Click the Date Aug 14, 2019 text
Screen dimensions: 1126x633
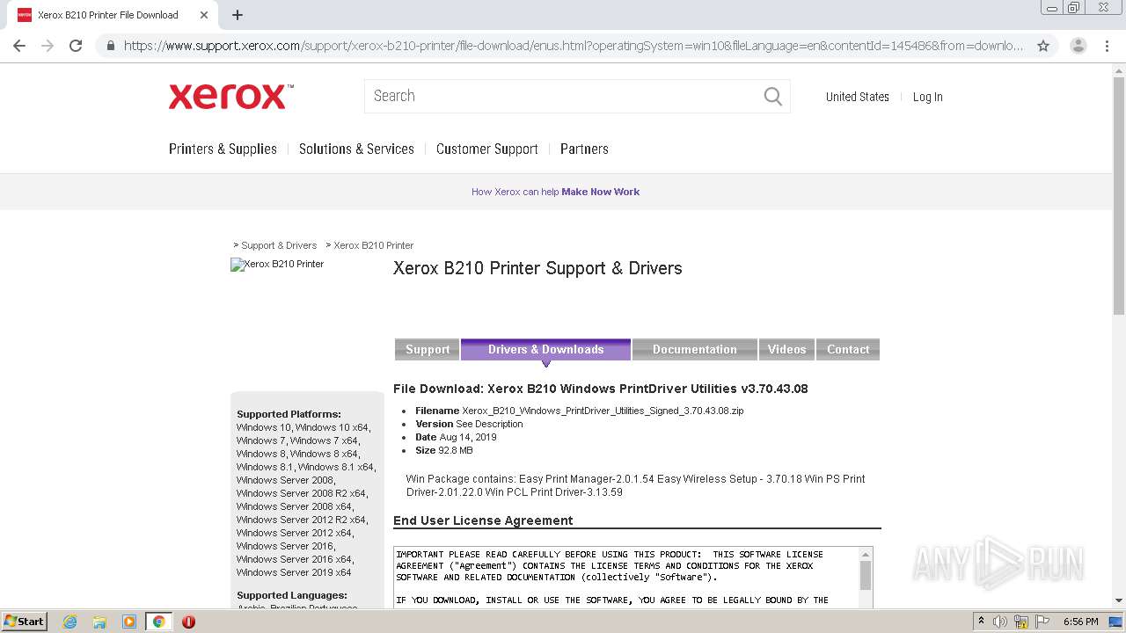click(x=456, y=437)
